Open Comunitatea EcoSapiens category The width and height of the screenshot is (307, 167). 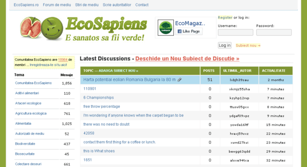(x=33, y=83)
